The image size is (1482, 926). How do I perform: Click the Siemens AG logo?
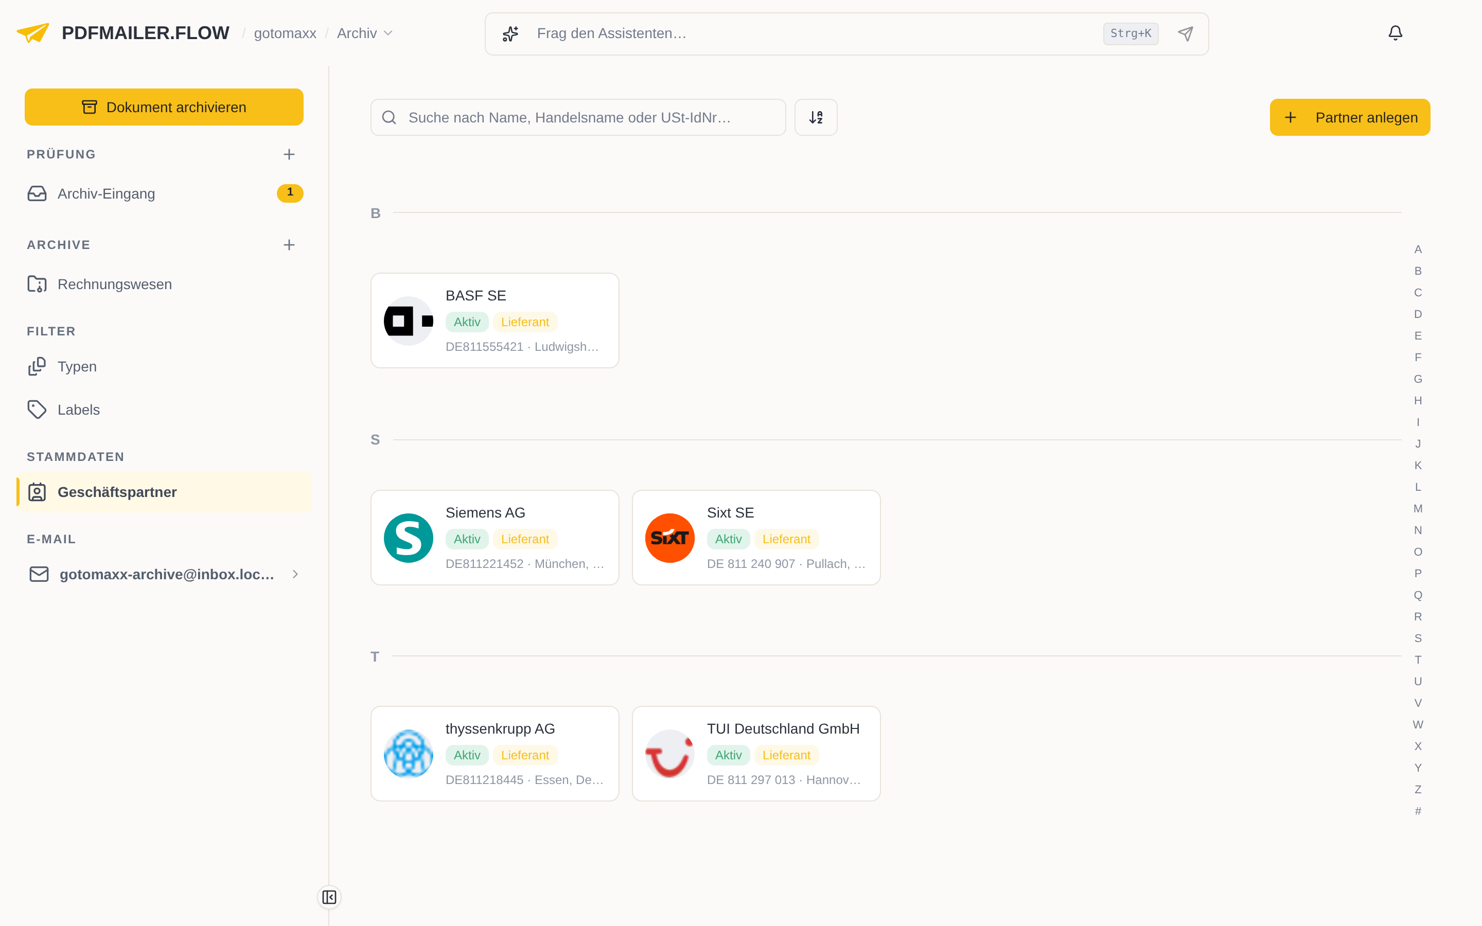pos(409,538)
